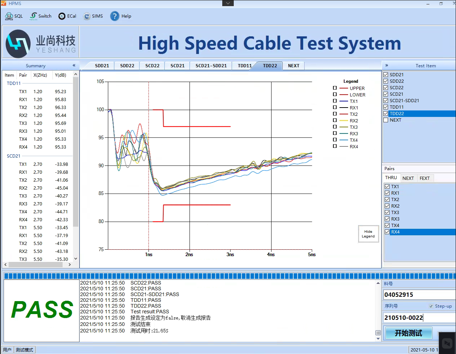Uncheck RX4 in Pairs list
This screenshot has height=354, width=456.
pos(387,232)
